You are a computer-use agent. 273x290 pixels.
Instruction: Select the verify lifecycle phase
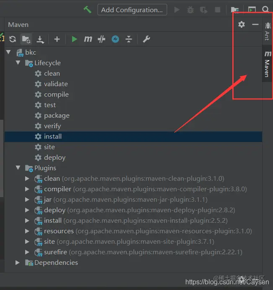(52, 126)
